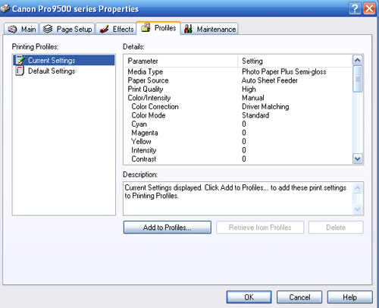The image size is (379, 308).
Task: Click the Details list scroll down arrow
Action: tap(358, 159)
